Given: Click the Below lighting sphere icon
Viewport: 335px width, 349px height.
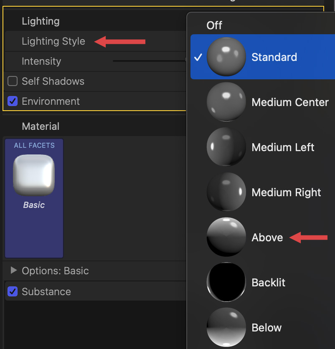Looking at the screenshot, I should coord(226,327).
